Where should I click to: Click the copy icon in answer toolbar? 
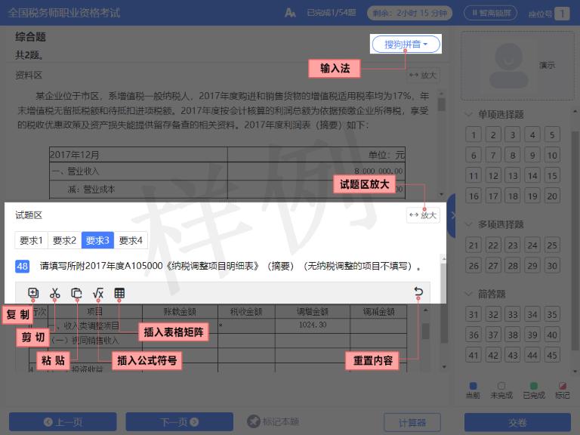[33, 293]
